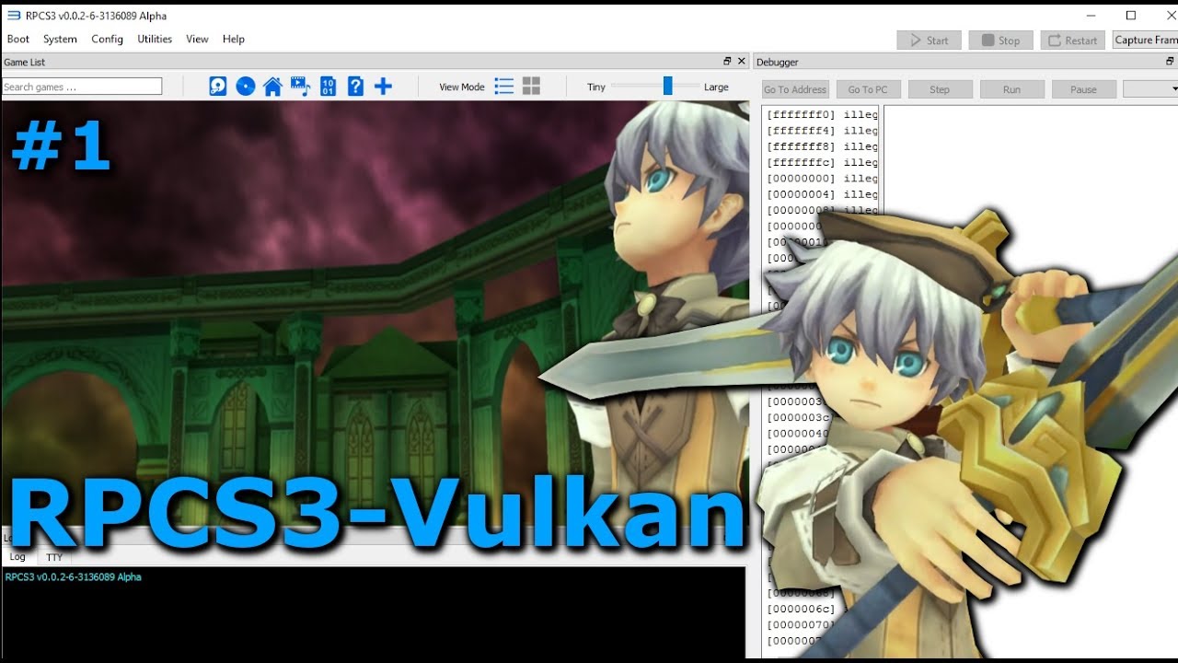Open the Boot menu
This screenshot has height=663, width=1178.
(18, 39)
